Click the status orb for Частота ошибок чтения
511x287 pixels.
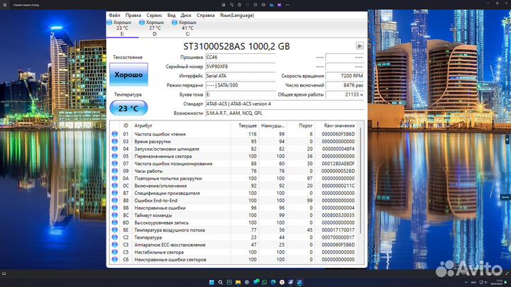point(115,134)
